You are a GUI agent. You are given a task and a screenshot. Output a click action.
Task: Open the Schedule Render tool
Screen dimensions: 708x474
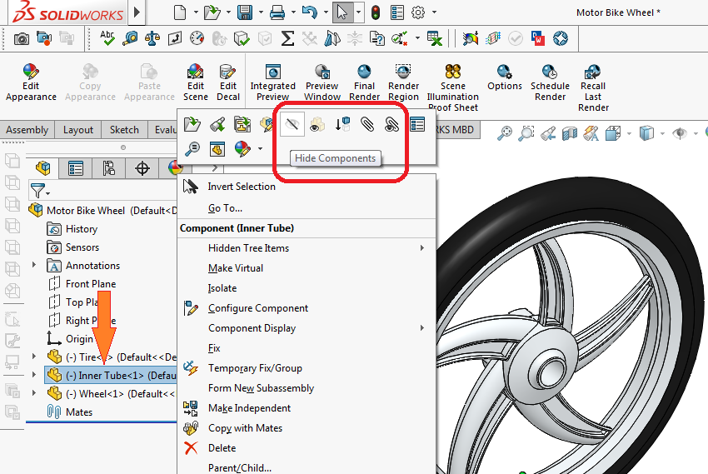pyautogui.click(x=550, y=82)
